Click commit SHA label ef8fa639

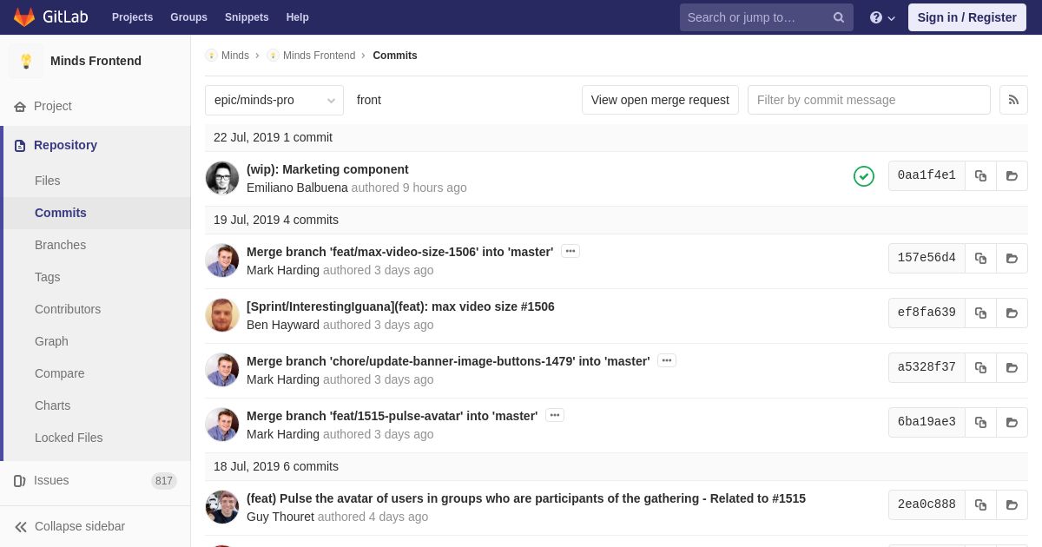(x=927, y=313)
